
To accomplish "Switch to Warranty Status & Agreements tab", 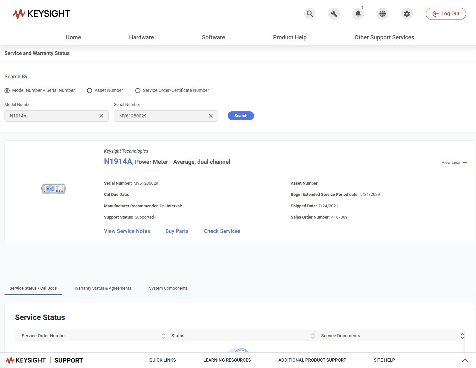I will 103,288.
